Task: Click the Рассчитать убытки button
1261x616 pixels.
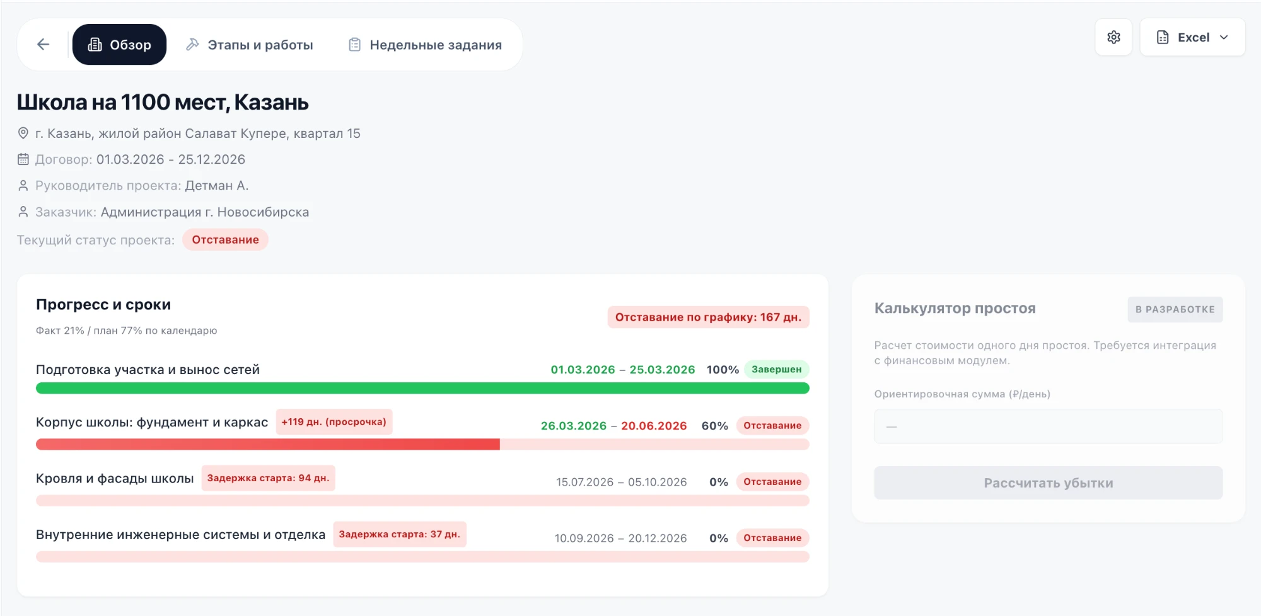Action: [1048, 483]
